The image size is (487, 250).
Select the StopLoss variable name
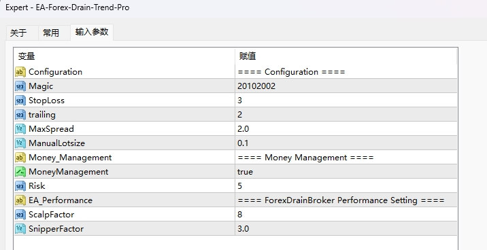(46, 101)
